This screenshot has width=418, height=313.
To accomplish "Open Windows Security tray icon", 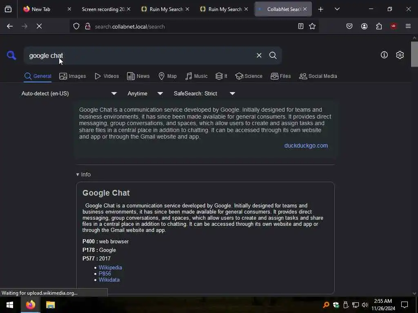I will pos(336,305).
